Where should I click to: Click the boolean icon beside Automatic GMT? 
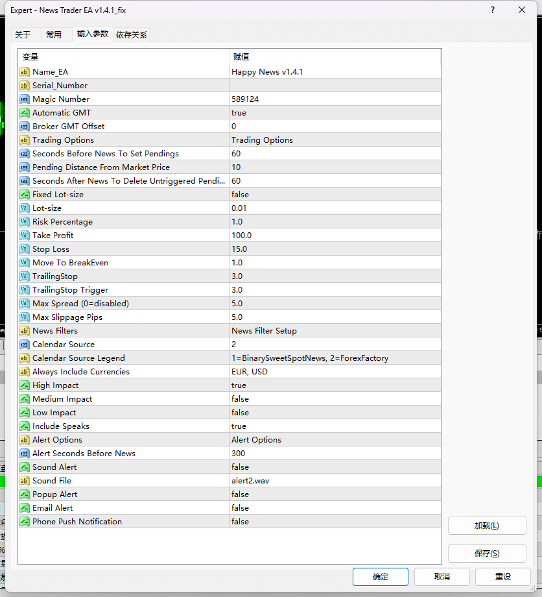(x=25, y=112)
